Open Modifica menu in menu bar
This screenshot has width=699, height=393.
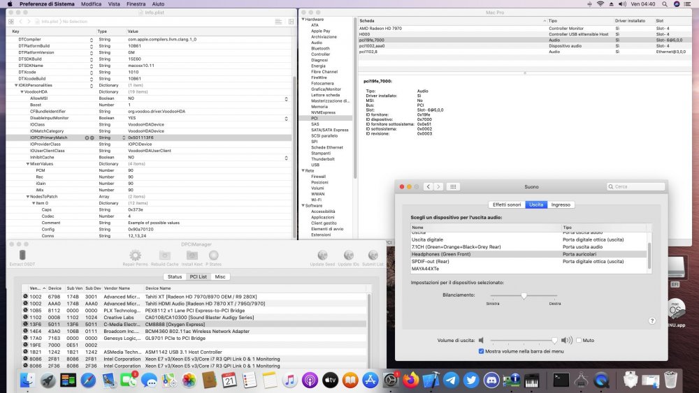point(91,4)
